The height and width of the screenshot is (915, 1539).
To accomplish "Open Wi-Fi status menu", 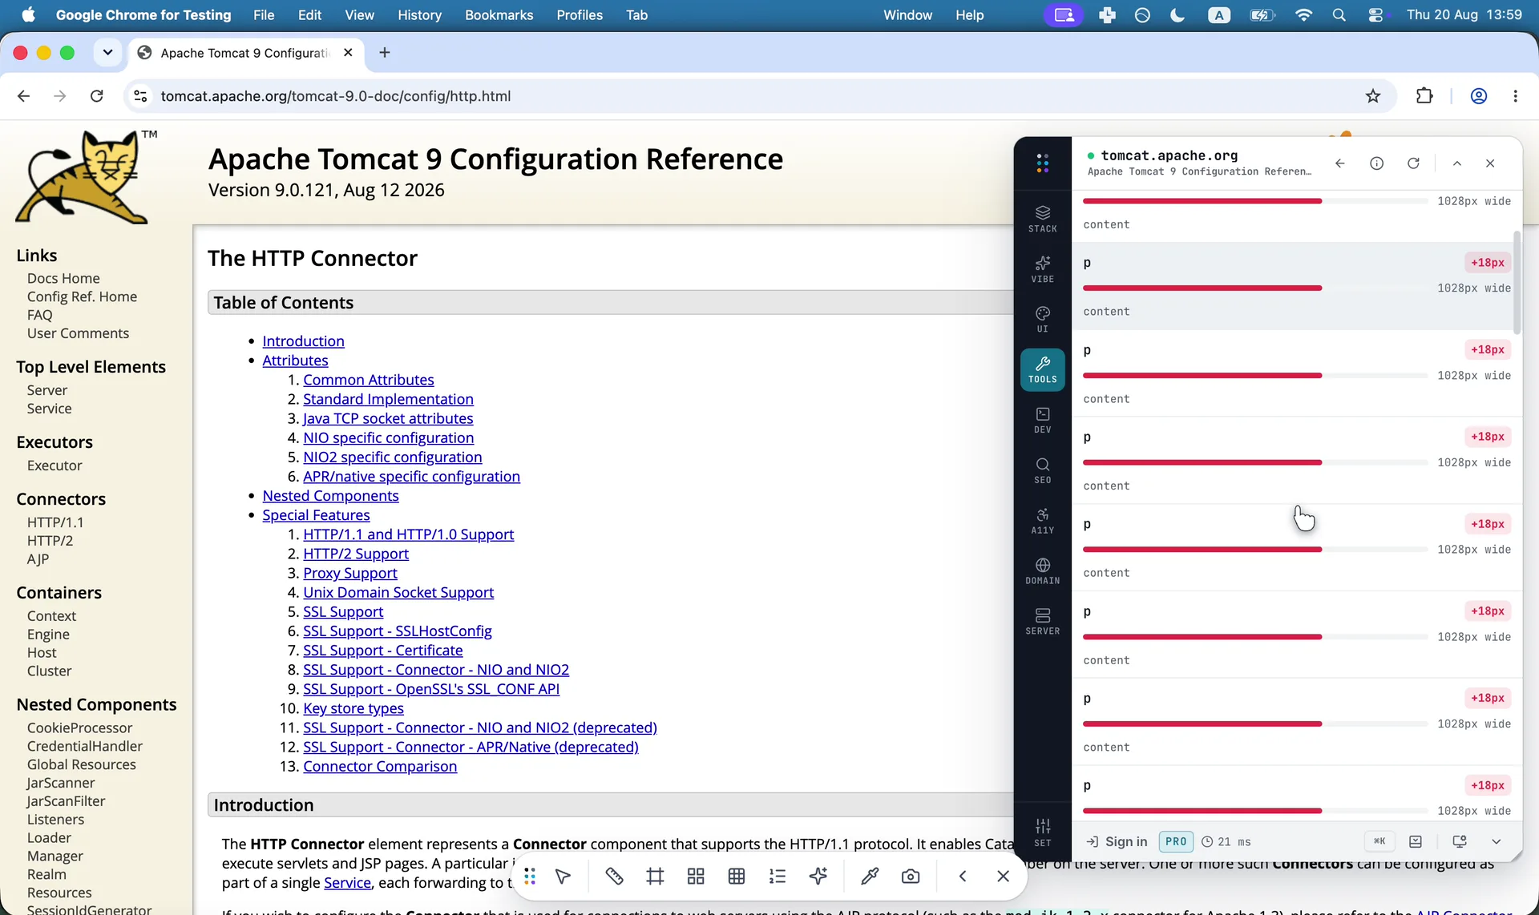I will (x=1303, y=15).
